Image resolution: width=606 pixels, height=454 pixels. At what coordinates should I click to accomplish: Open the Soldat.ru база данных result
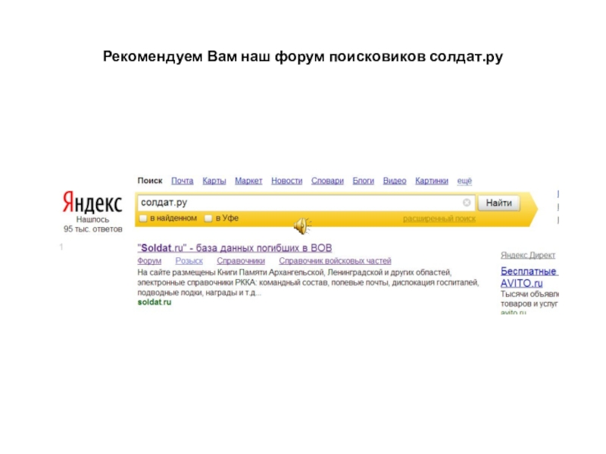(235, 248)
